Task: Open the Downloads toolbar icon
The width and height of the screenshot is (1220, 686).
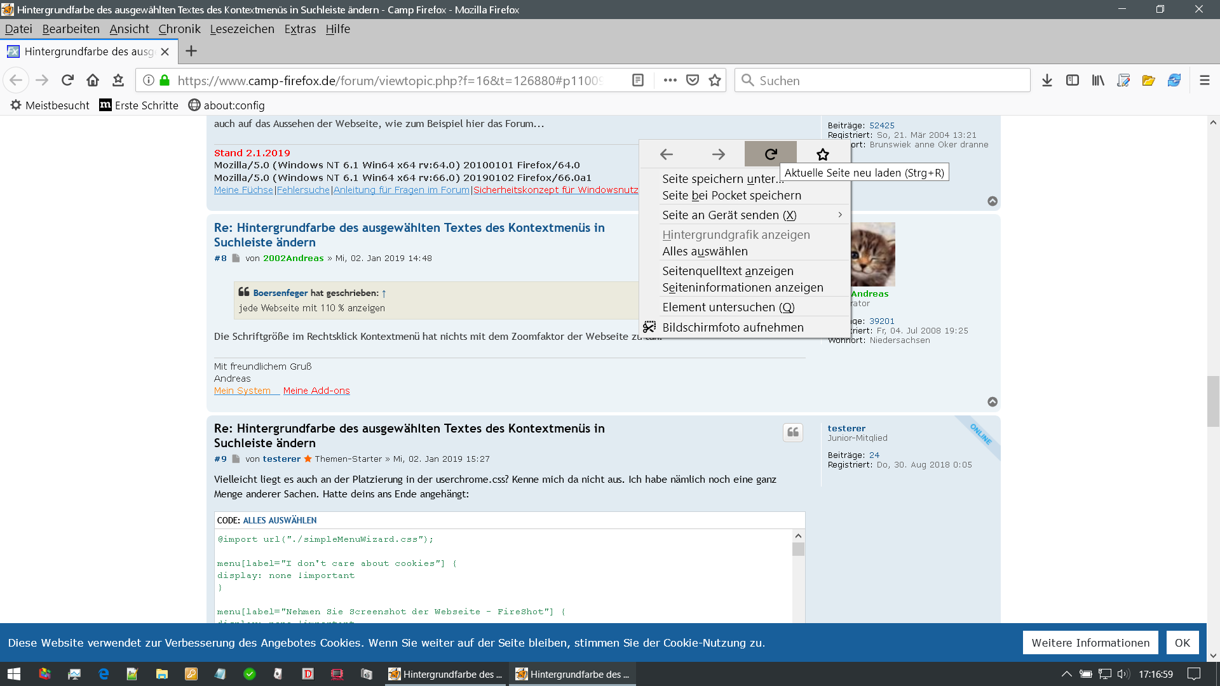Action: pyautogui.click(x=1047, y=80)
